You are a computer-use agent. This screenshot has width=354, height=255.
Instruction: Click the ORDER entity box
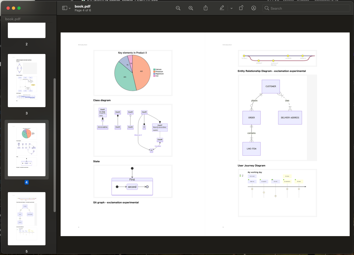point(251,118)
